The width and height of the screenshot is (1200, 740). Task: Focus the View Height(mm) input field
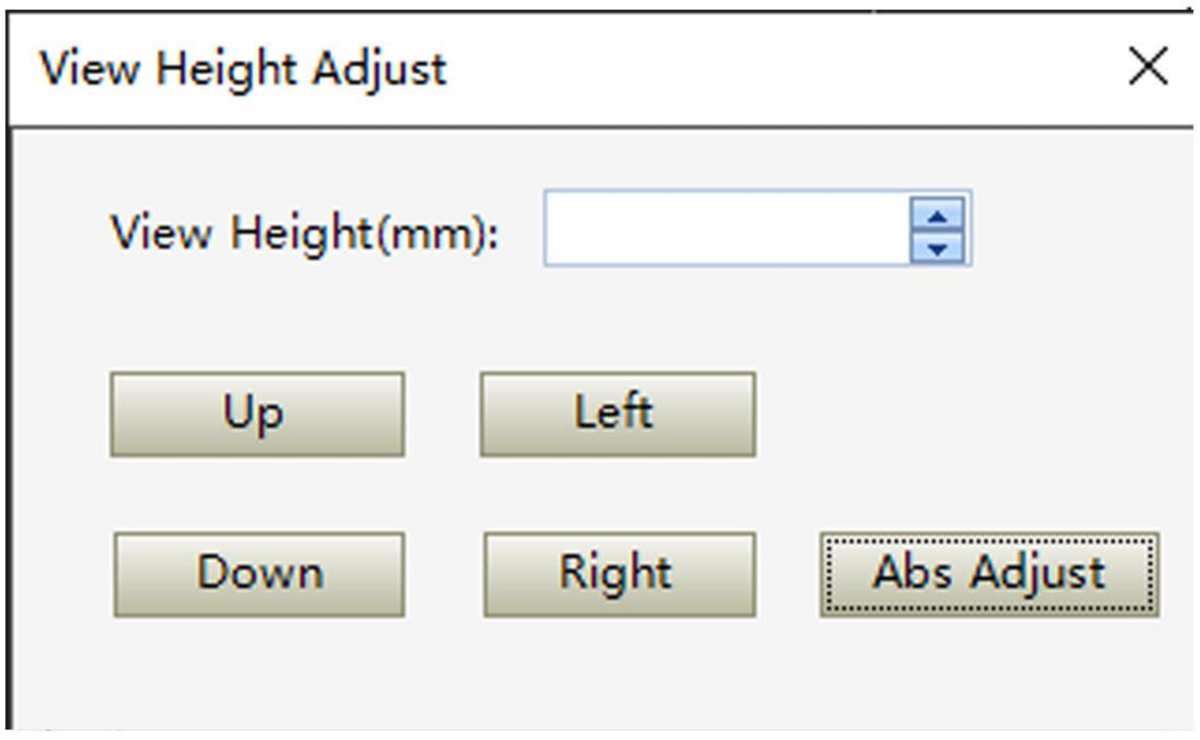(726, 228)
